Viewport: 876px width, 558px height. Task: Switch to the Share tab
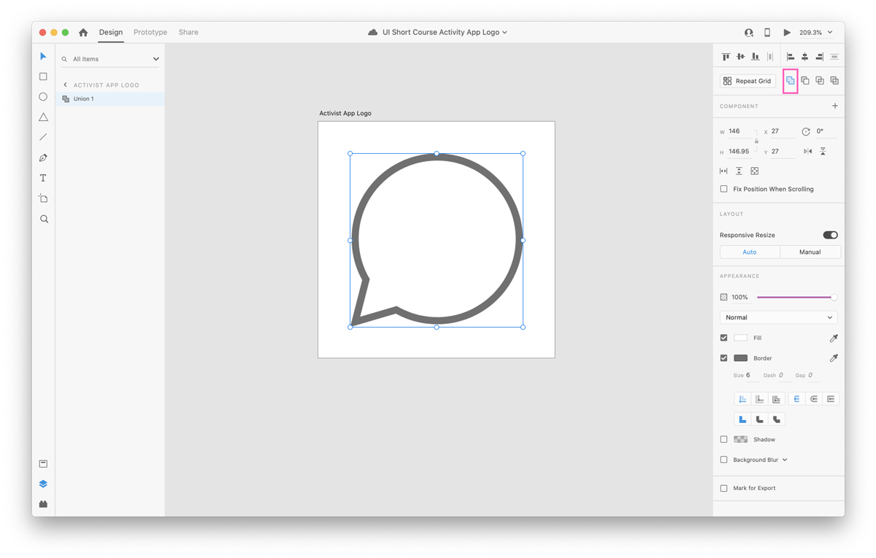click(x=188, y=32)
